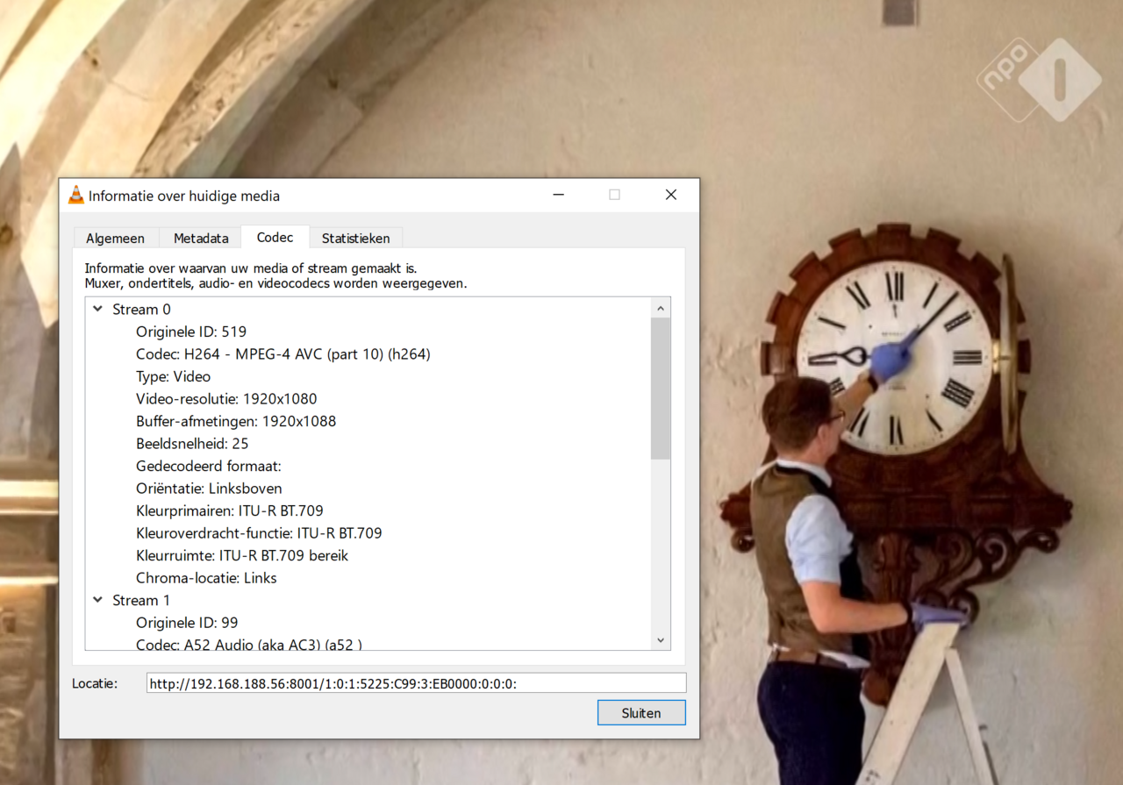Viewport: 1123px width, 785px height.
Task: Open the Metadata tab
Action: tap(201, 238)
